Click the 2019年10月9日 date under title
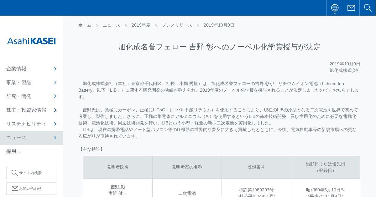Screen dimensions: 376x197 tap(345, 64)
